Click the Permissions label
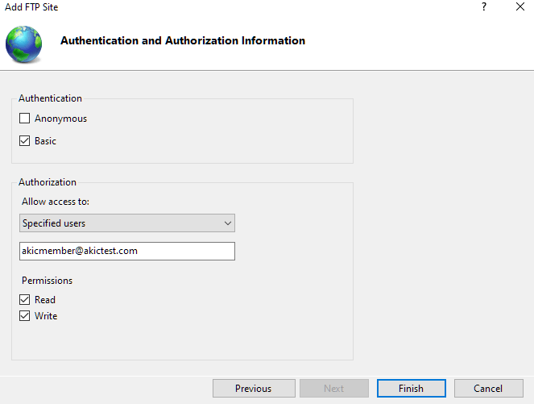The height and width of the screenshot is (404, 534). (47, 281)
